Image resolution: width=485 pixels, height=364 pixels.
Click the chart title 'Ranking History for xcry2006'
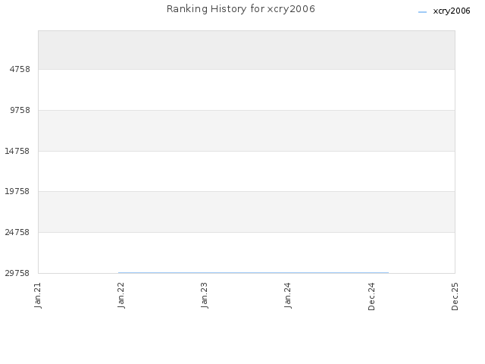click(x=241, y=9)
